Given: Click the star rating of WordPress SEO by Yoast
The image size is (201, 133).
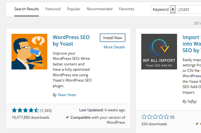Looking at the screenshot, I should [x=26, y=110].
